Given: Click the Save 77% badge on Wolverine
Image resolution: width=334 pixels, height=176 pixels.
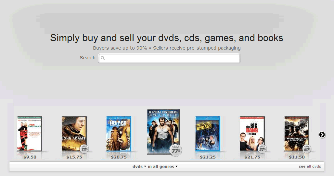Looking at the screenshot, I should coord(175,150).
